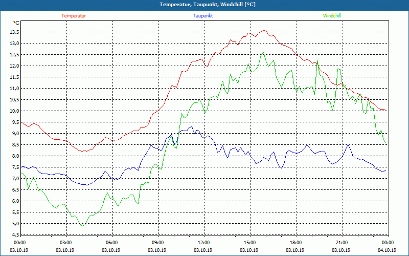Click the 5,5 y-axis value
Image resolution: width=409 pixels, height=256 pixels.
15,212
